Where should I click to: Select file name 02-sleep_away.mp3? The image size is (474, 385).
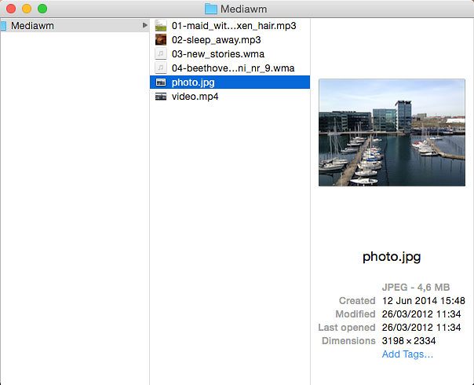click(x=216, y=40)
